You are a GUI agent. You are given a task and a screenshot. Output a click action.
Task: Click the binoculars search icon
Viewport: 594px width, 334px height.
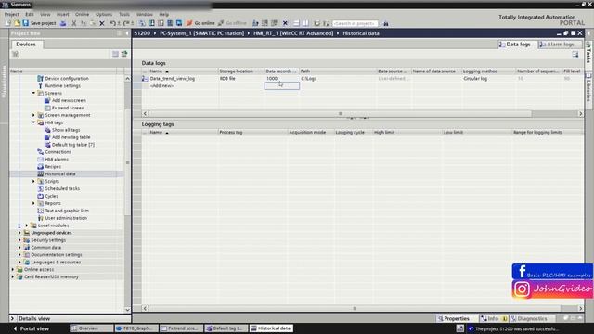tap(386, 23)
